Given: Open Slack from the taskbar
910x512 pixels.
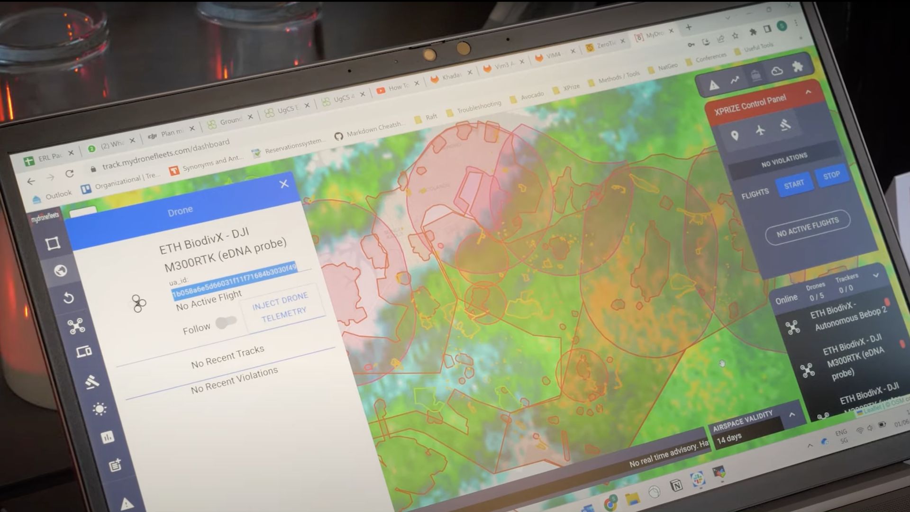Looking at the screenshot, I should point(697,479).
